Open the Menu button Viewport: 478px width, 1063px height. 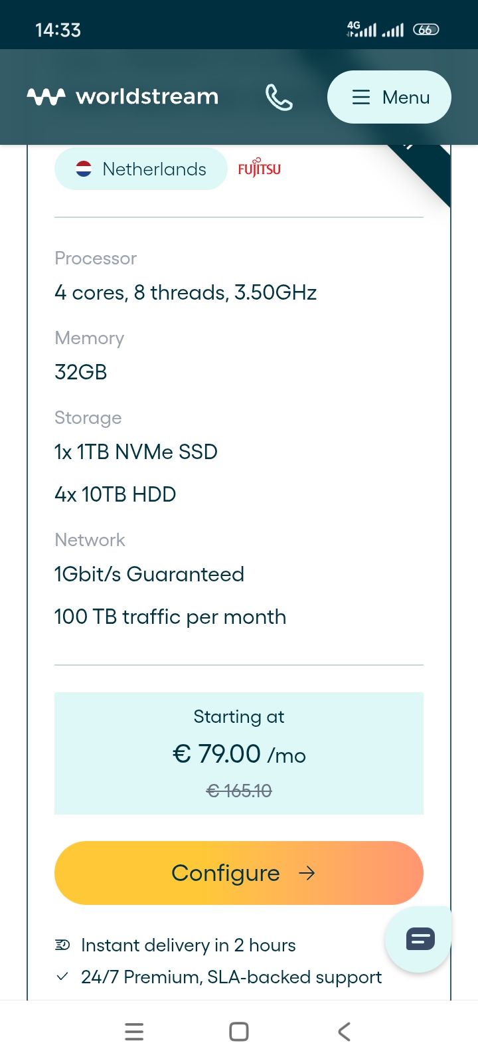pyautogui.click(x=389, y=97)
